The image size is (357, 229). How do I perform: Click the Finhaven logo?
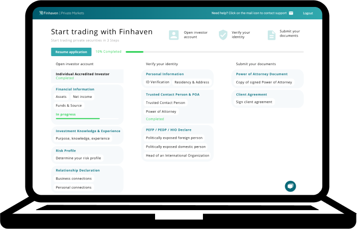[x=49, y=13]
